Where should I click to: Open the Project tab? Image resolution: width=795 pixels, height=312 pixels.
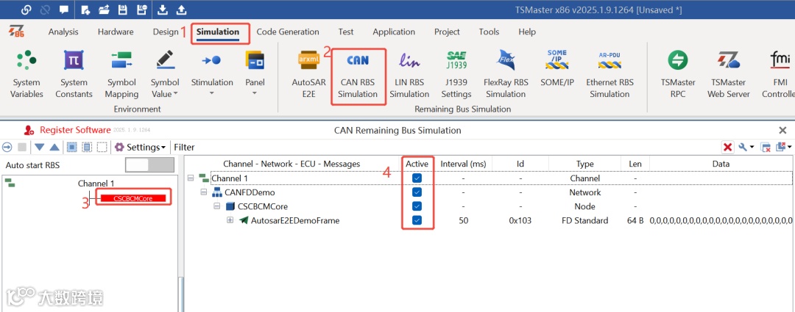pyautogui.click(x=448, y=32)
